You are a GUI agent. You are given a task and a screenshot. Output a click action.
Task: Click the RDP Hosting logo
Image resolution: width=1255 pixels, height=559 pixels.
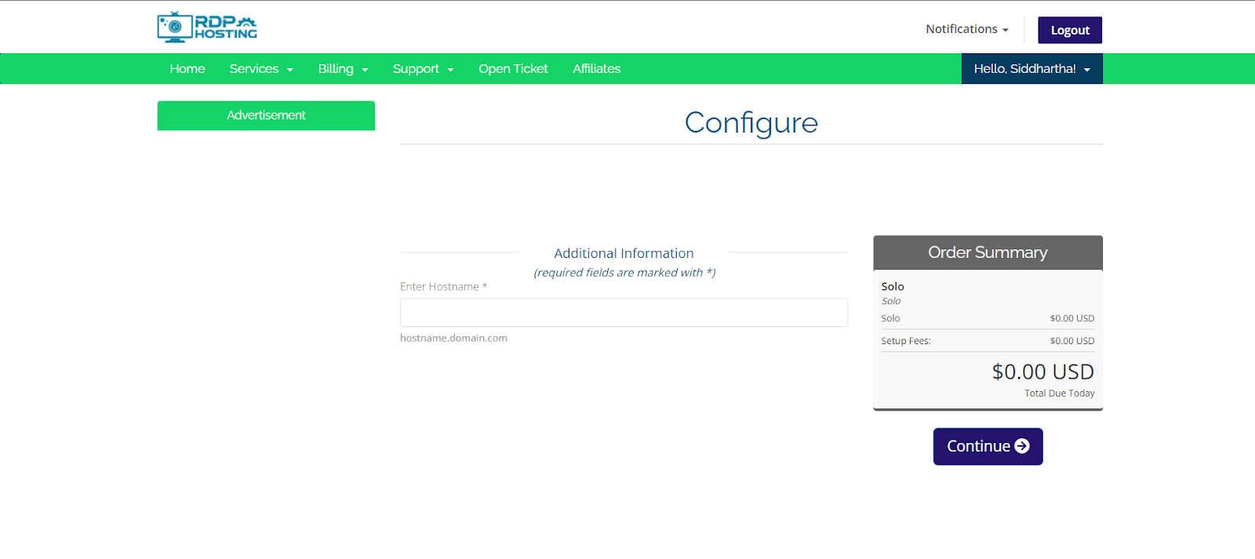coord(207,27)
